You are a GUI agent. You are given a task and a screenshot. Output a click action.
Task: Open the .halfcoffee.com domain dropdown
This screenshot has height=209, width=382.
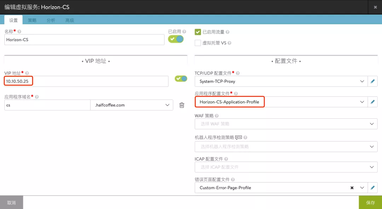tap(132, 105)
